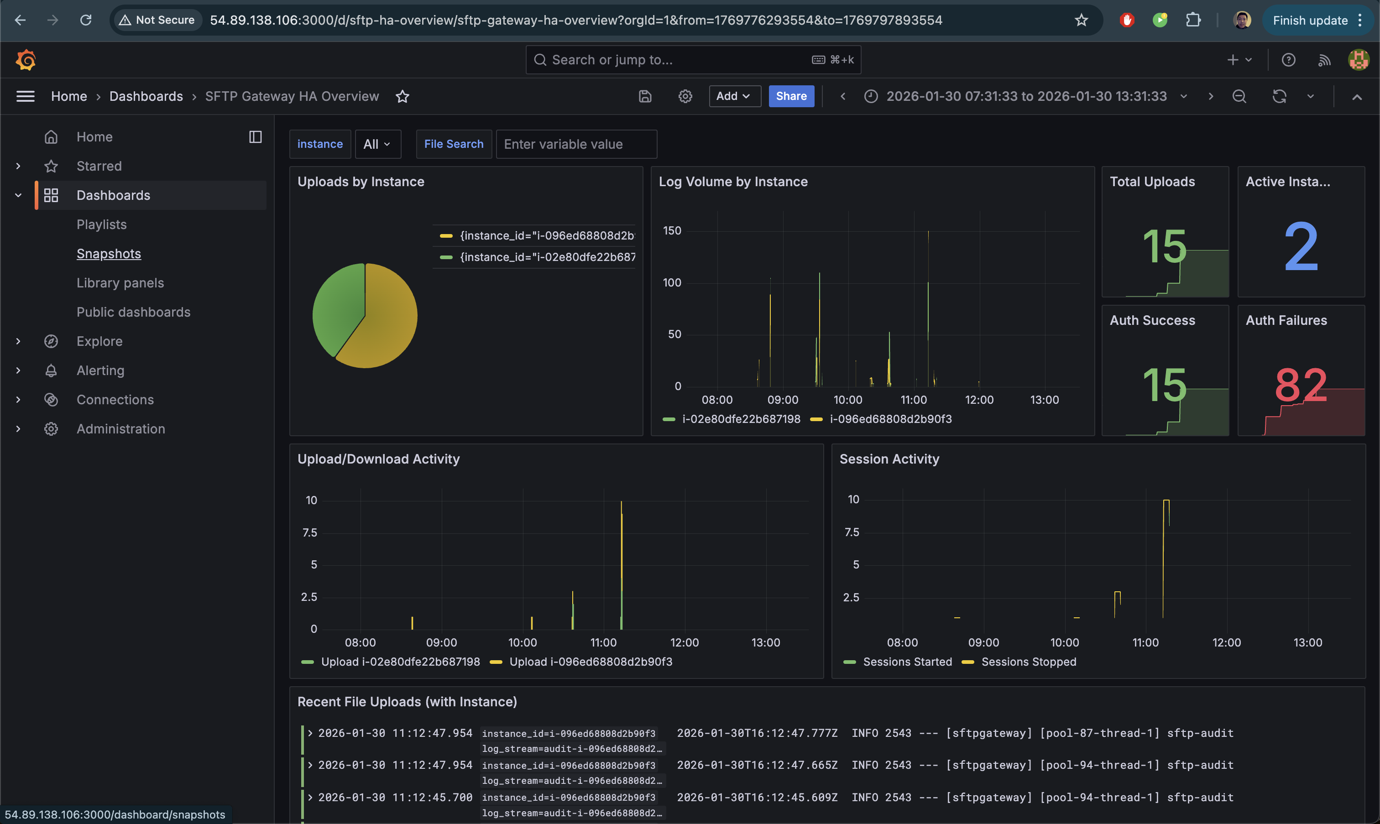Zoom out the time range with the magnifier icon
1380x824 pixels.
pos(1239,96)
